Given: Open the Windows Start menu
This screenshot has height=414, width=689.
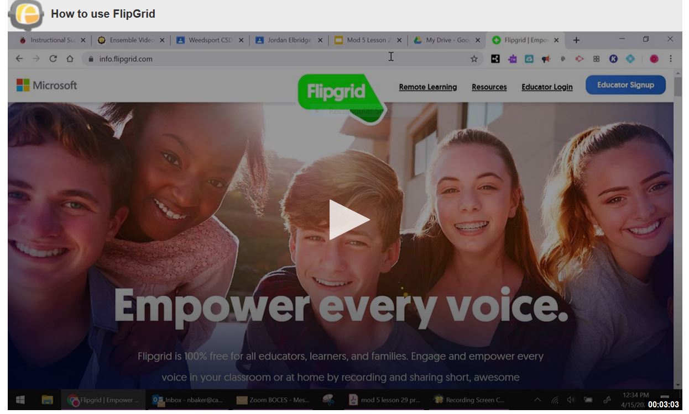Looking at the screenshot, I should pyautogui.click(x=20, y=400).
